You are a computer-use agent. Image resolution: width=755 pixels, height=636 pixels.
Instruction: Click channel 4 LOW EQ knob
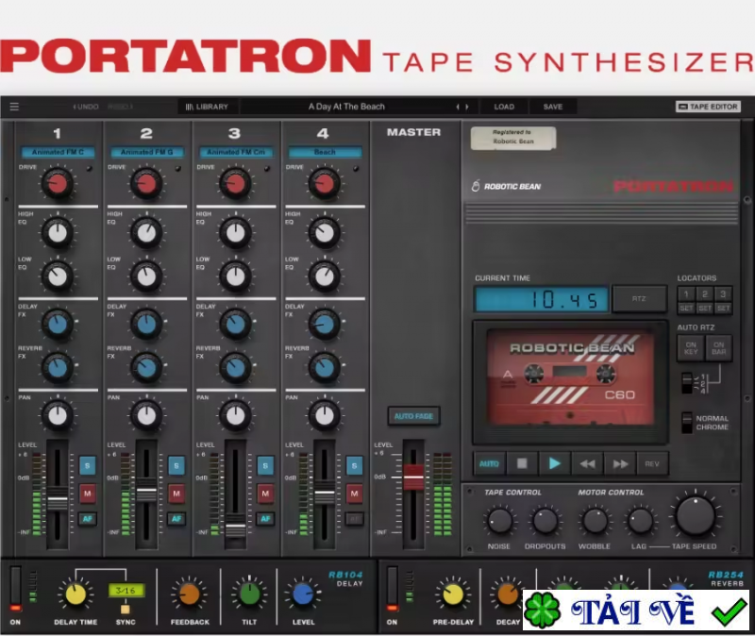coord(324,276)
